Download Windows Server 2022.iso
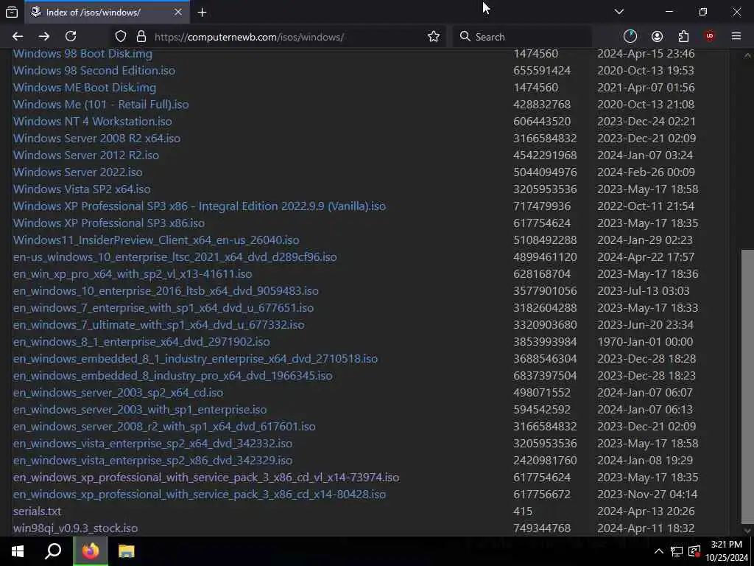The width and height of the screenshot is (754, 566). 78,172
